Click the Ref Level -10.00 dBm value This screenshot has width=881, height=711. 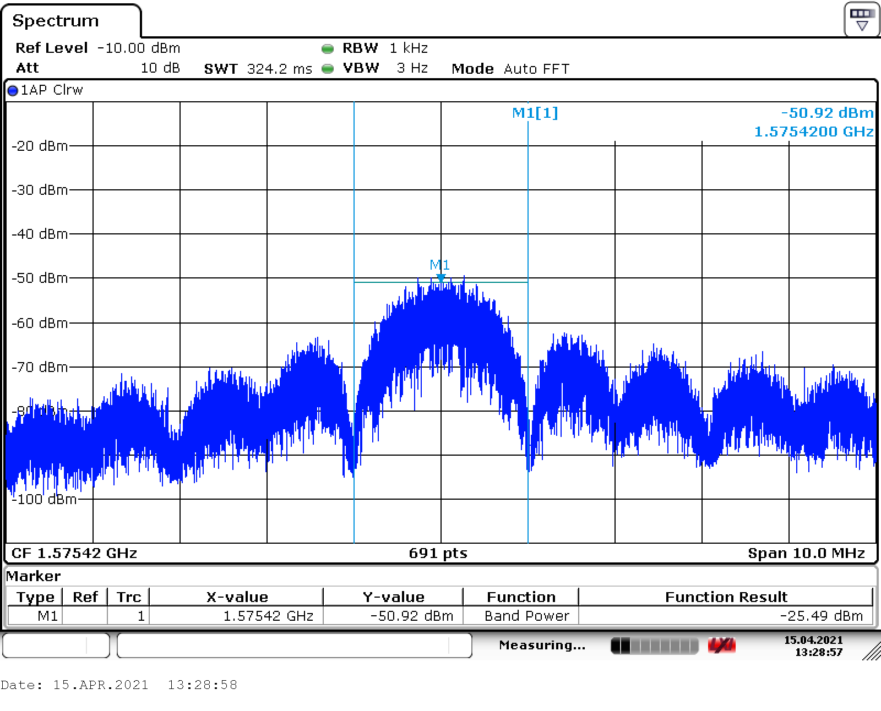[139, 48]
